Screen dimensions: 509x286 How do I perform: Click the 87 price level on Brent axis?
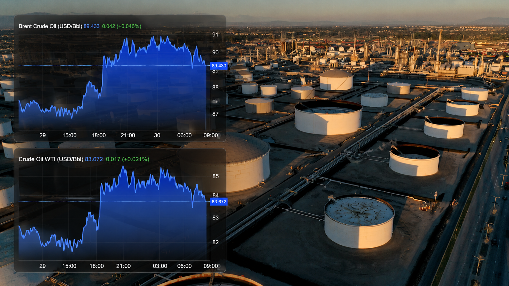click(x=215, y=114)
